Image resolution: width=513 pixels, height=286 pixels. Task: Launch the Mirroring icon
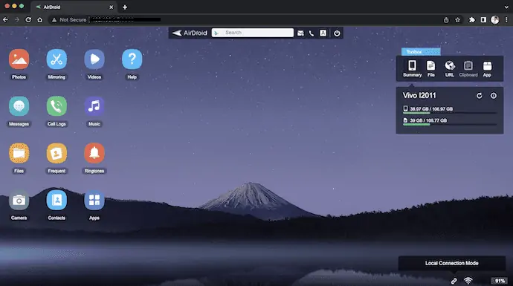coord(57,59)
